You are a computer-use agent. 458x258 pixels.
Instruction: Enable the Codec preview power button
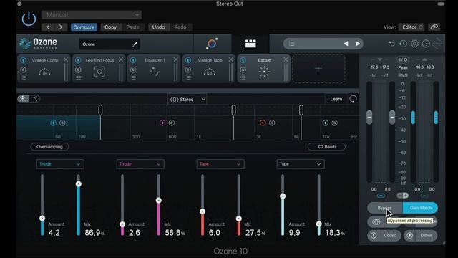(374, 236)
